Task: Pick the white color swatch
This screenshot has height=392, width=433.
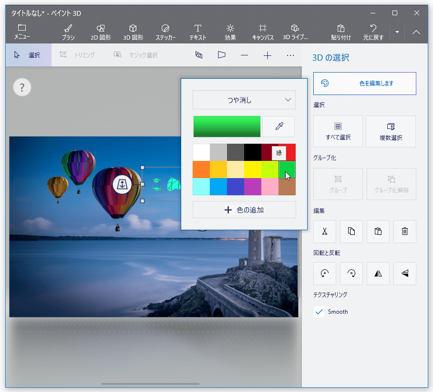Action: click(x=201, y=152)
